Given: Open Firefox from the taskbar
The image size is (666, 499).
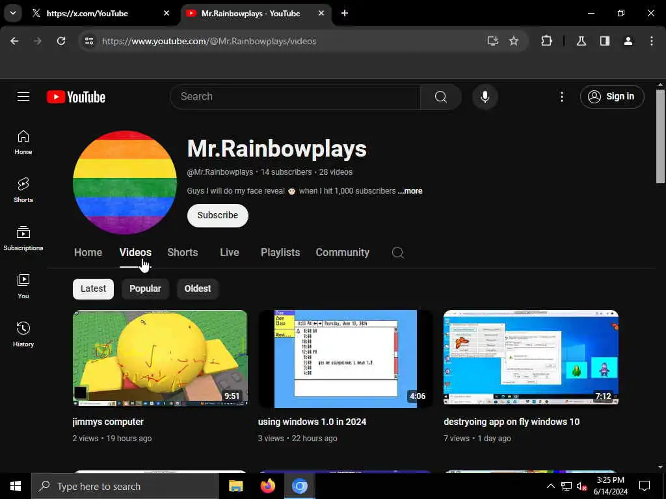Looking at the screenshot, I should (x=267, y=486).
